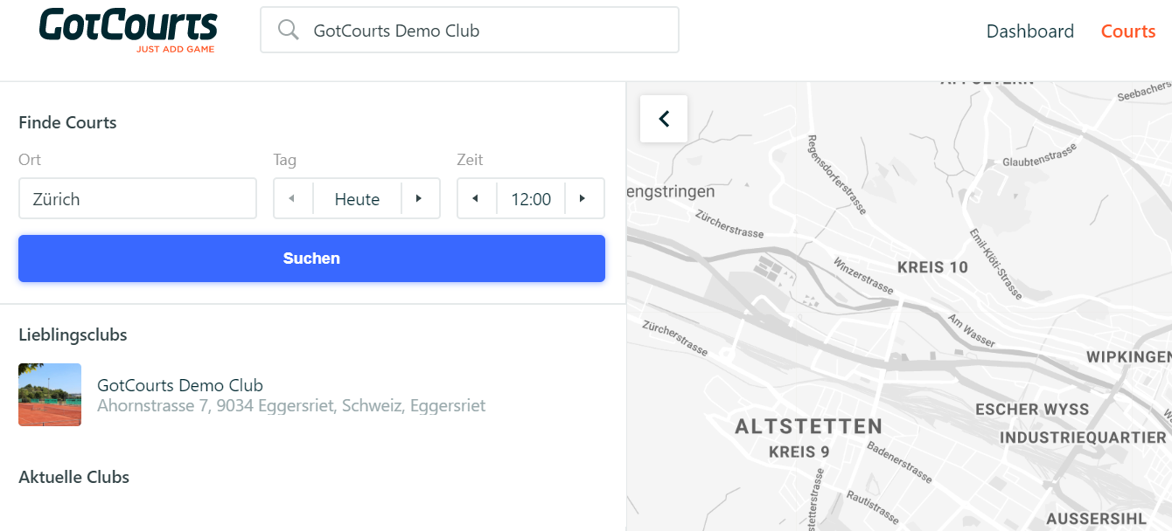Click the ALTSTETTEN label on the map
Screen dimensions: 1172x531
click(x=808, y=427)
